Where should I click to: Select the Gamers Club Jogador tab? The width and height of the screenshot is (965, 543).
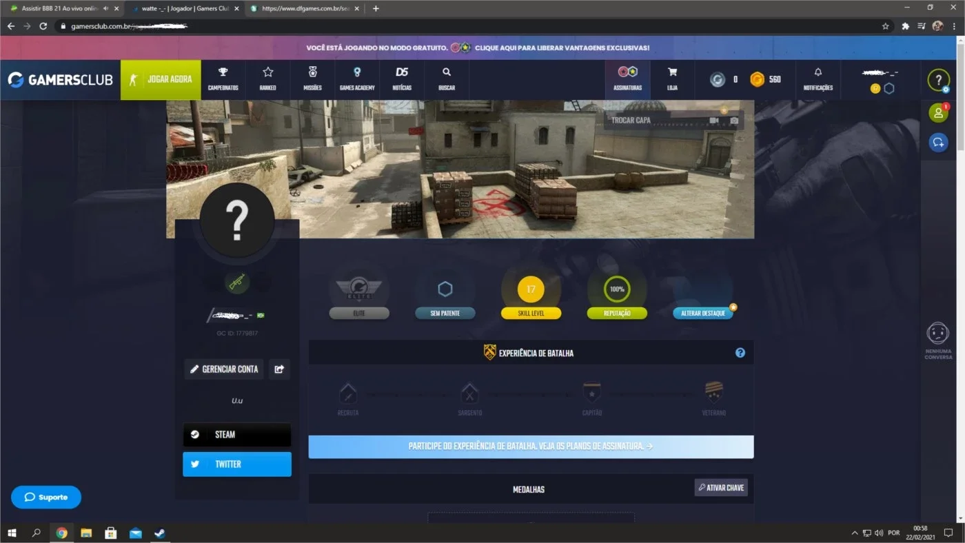[185, 8]
